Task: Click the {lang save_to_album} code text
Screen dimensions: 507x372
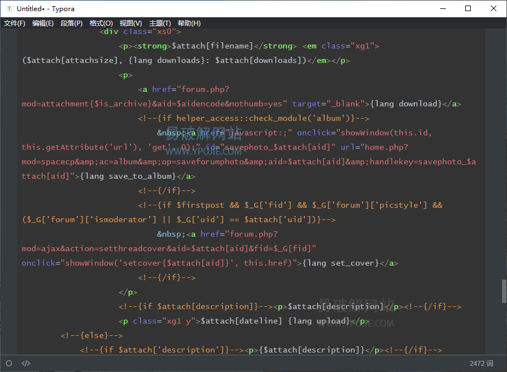Action: point(128,176)
